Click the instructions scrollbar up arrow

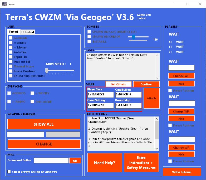point(156,119)
